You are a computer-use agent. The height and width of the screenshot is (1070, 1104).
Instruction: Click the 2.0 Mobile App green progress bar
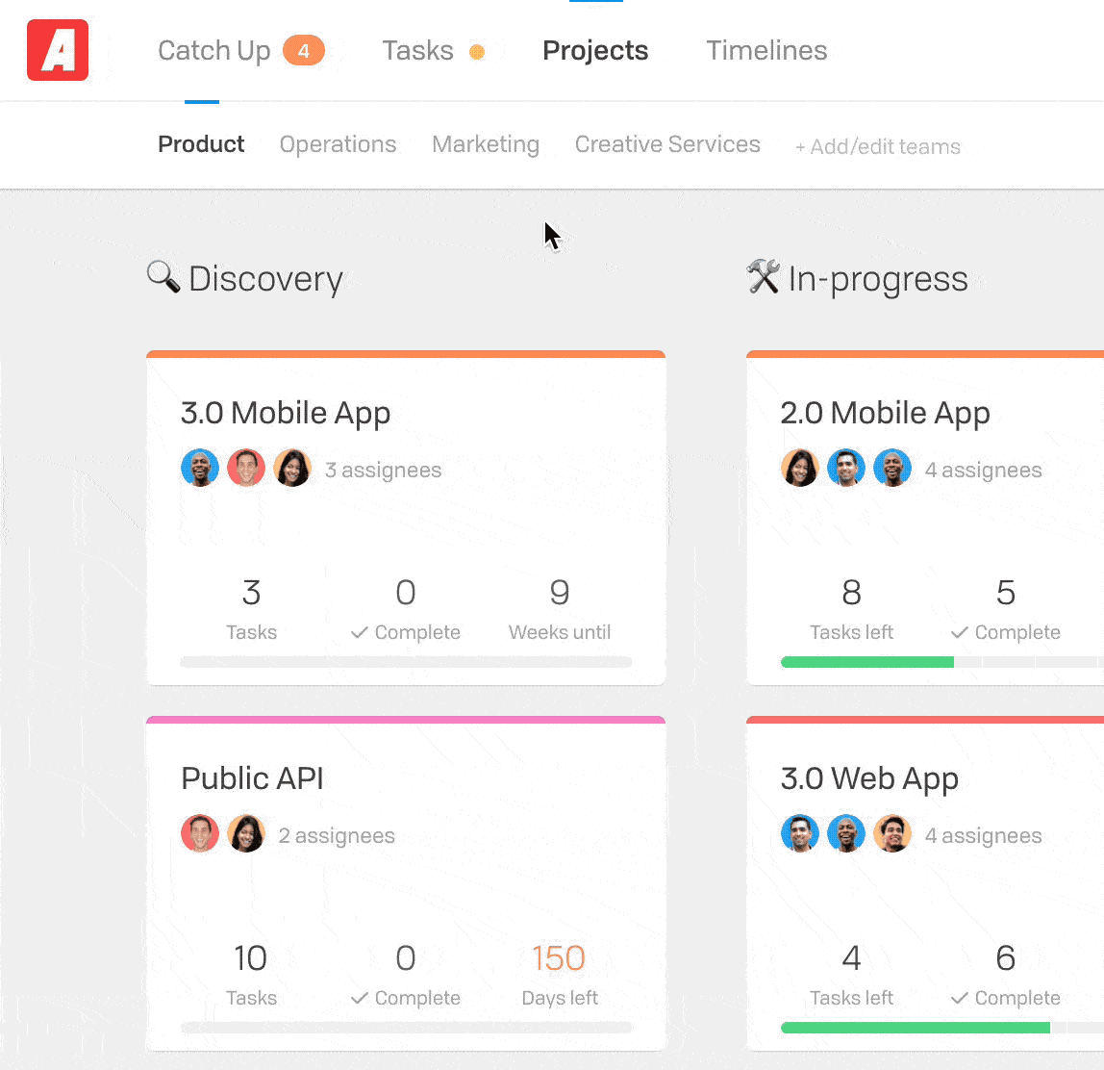pos(867,662)
